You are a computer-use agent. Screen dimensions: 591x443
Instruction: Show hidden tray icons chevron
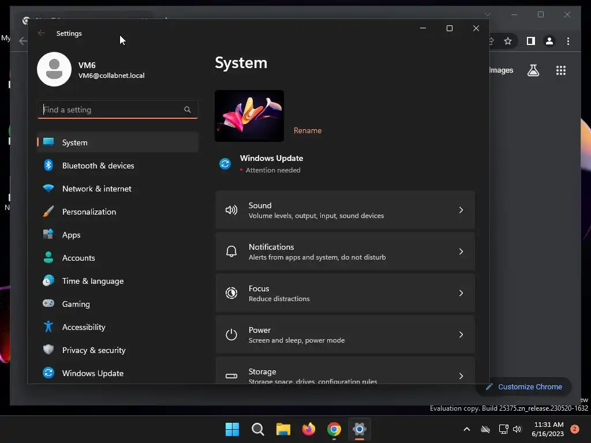[466, 429]
